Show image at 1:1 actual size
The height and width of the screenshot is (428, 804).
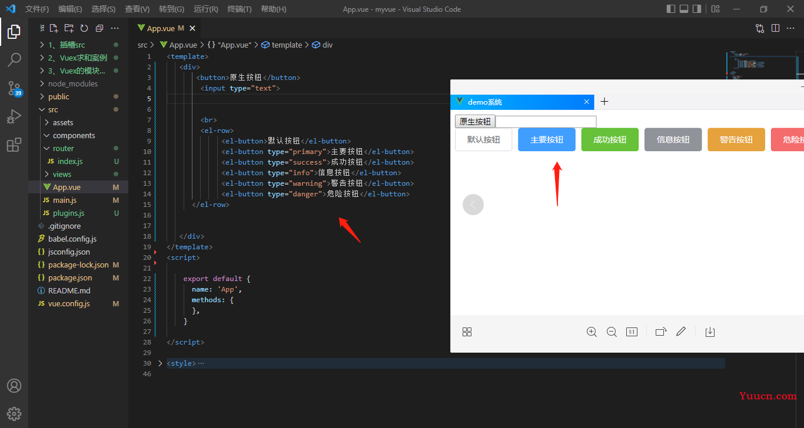(x=632, y=332)
